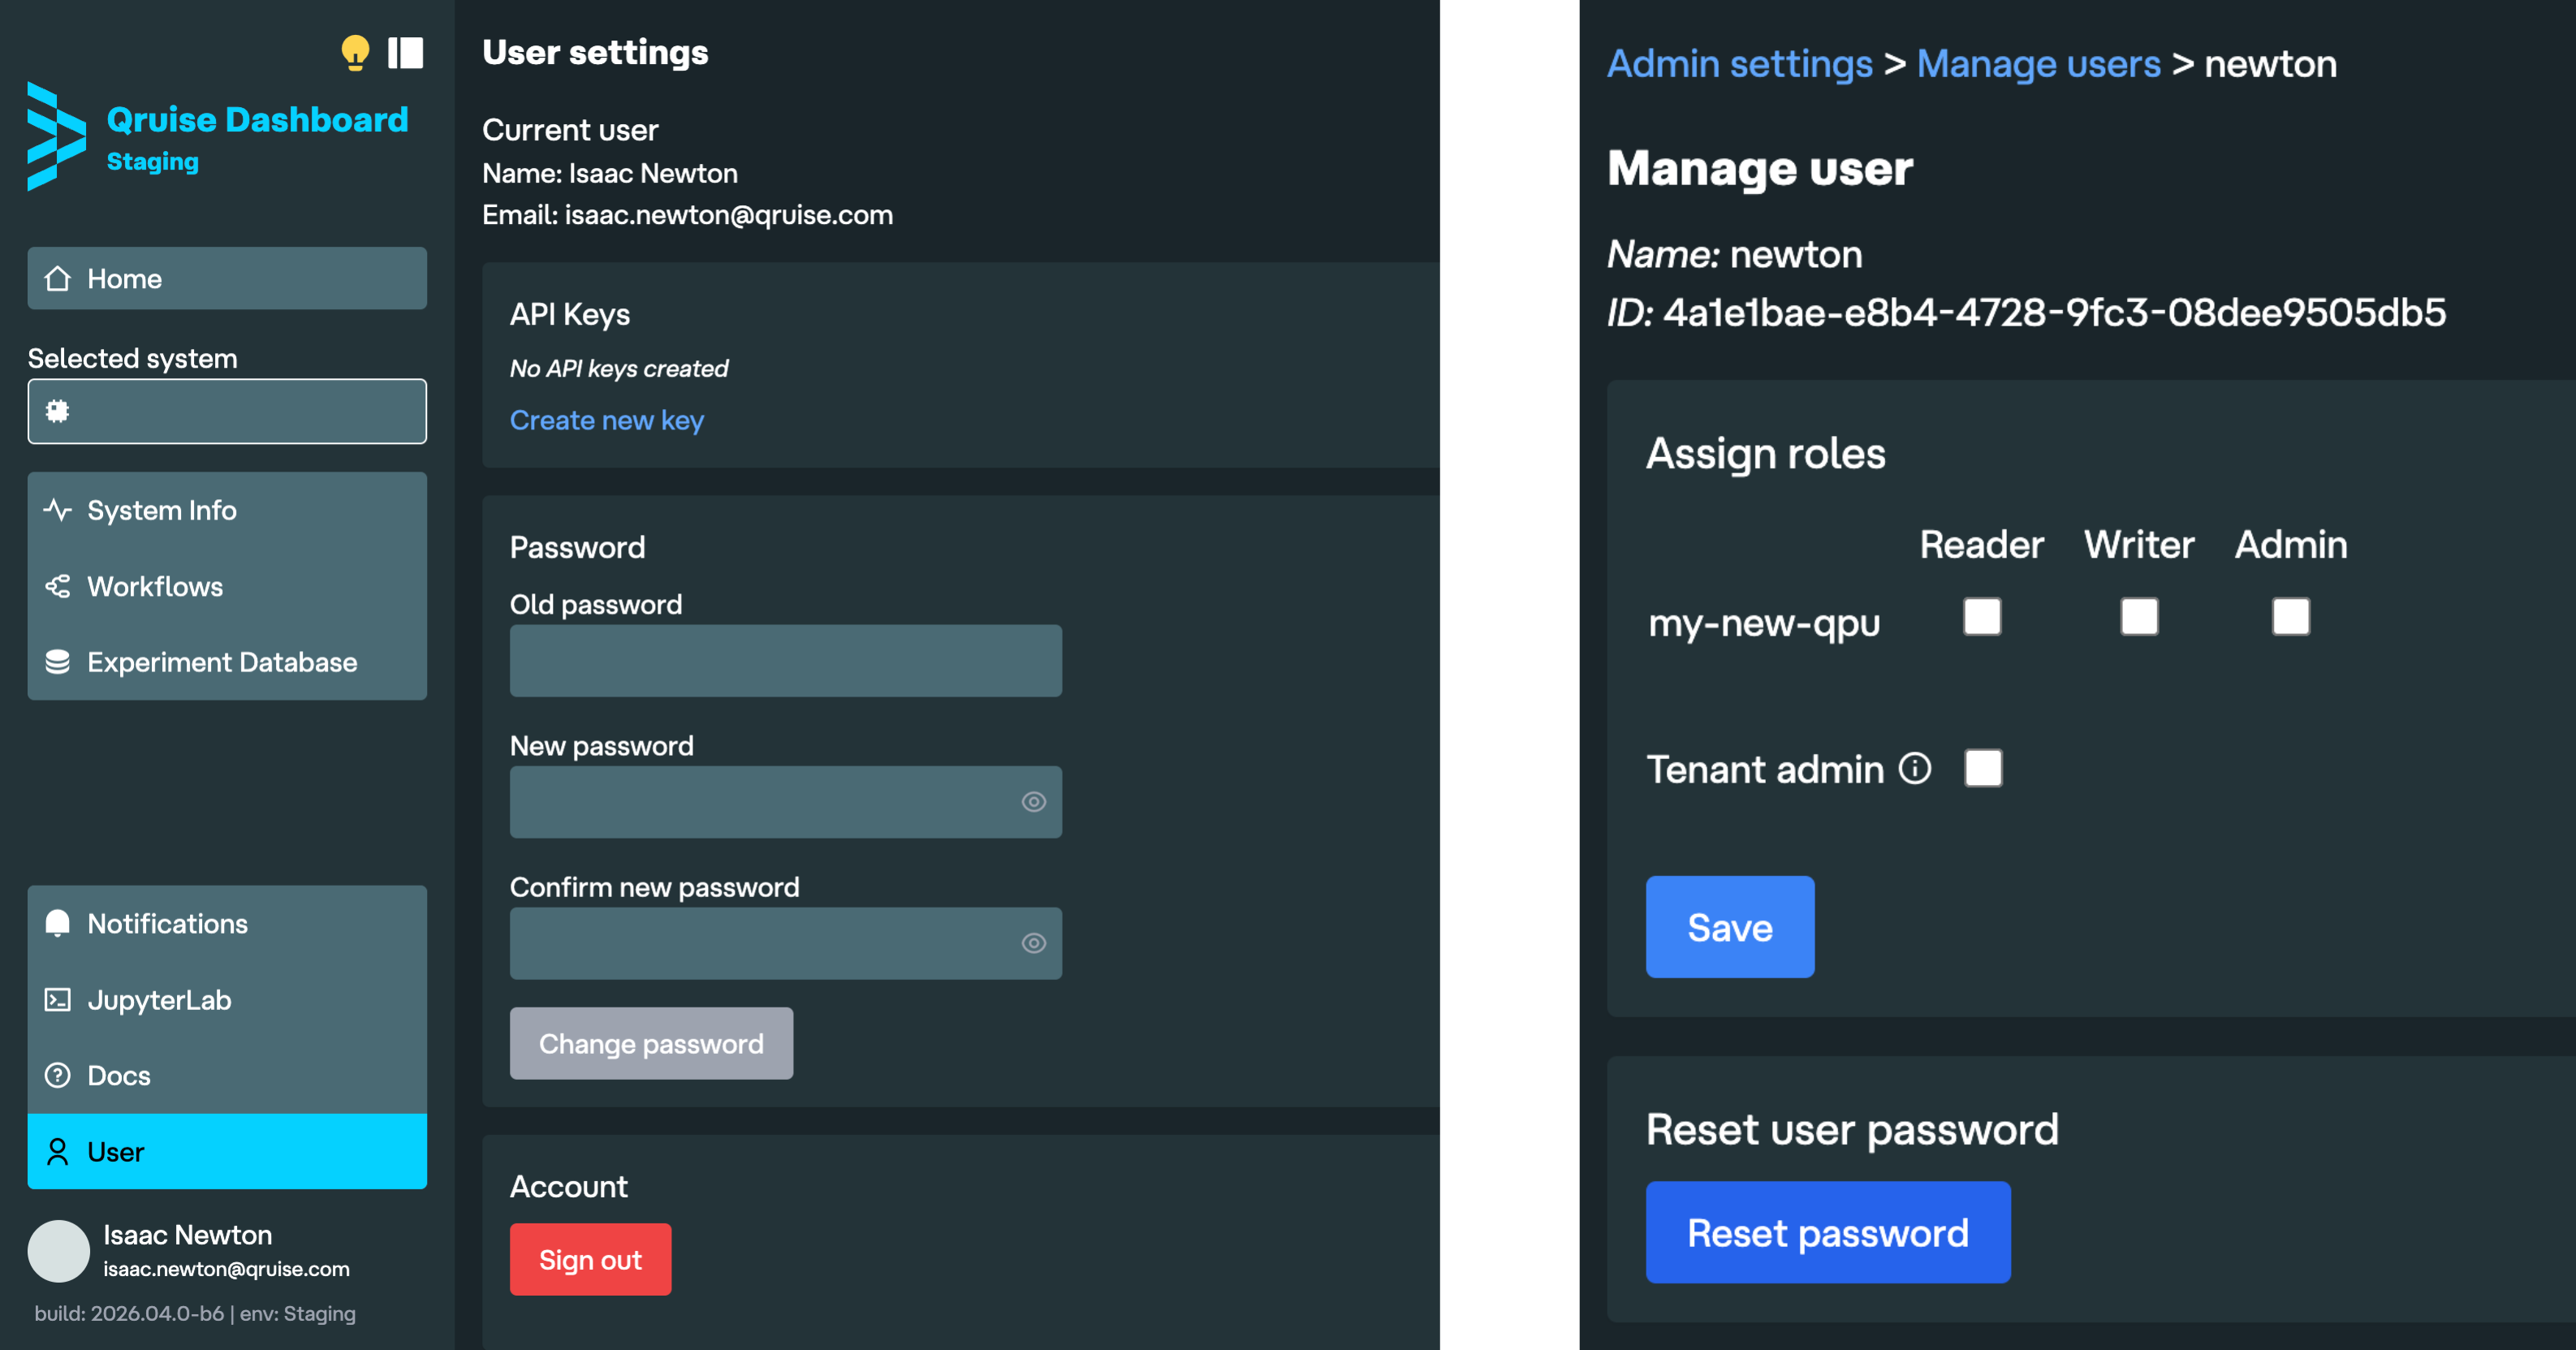This screenshot has height=1350, width=2576.
Task: Click the Workflows share-node icon
Action: tap(58, 586)
